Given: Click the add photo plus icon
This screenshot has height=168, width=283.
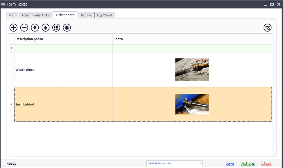Looking at the screenshot, I should pos(13,28).
